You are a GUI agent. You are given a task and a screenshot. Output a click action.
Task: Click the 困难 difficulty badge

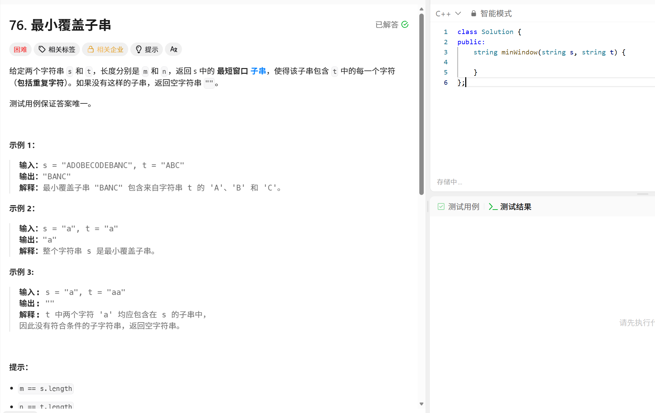[20, 49]
